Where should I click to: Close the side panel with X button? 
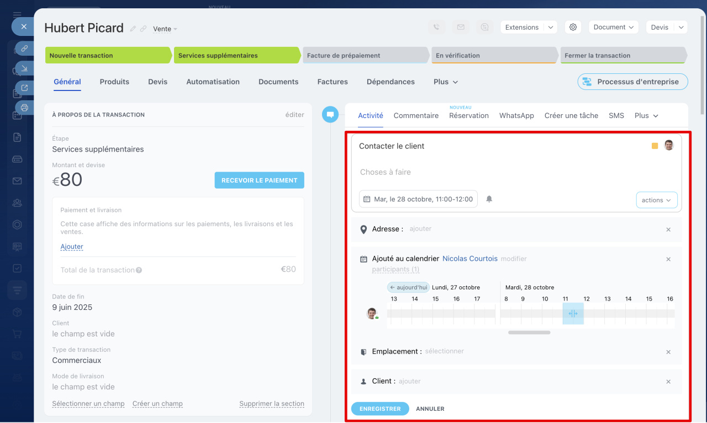(23, 26)
